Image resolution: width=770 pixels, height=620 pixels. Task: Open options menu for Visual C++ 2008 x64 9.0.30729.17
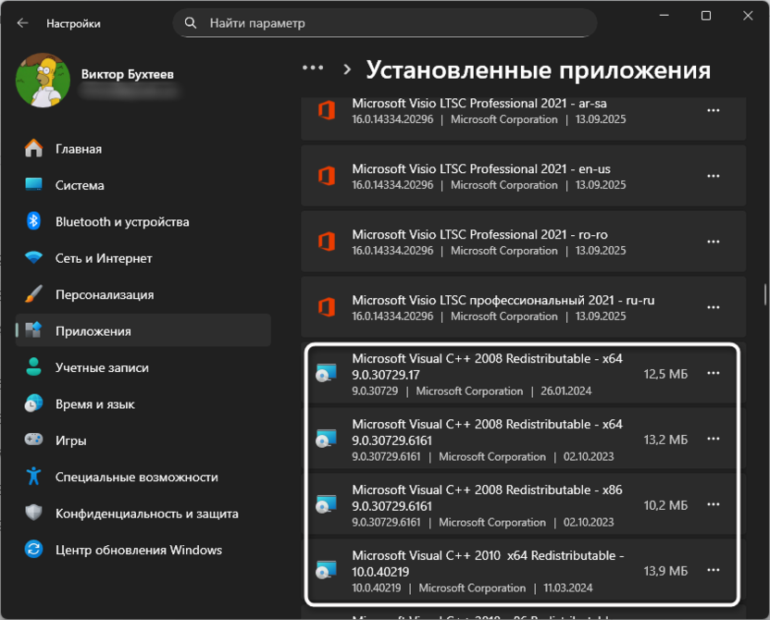(714, 373)
